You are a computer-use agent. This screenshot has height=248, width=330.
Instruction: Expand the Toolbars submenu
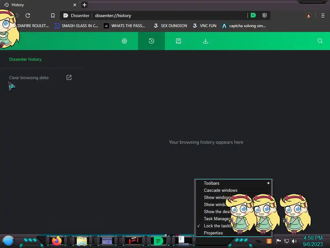pyautogui.click(x=234, y=183)
